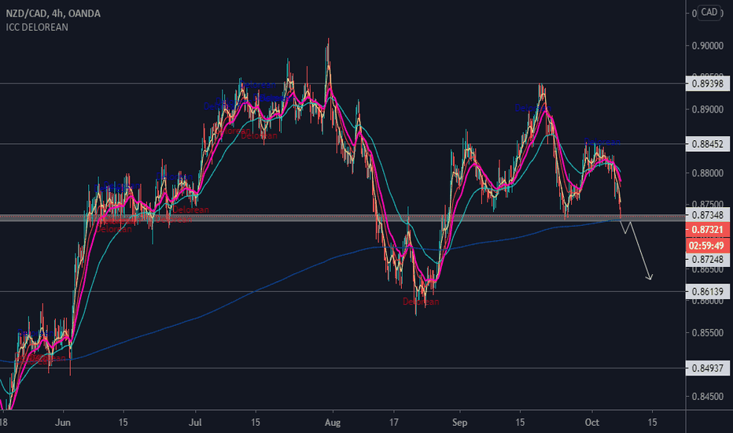Open the CAD currency selector button
The width and height of the screenshot is (733, 433).
(x=709, y=12)
